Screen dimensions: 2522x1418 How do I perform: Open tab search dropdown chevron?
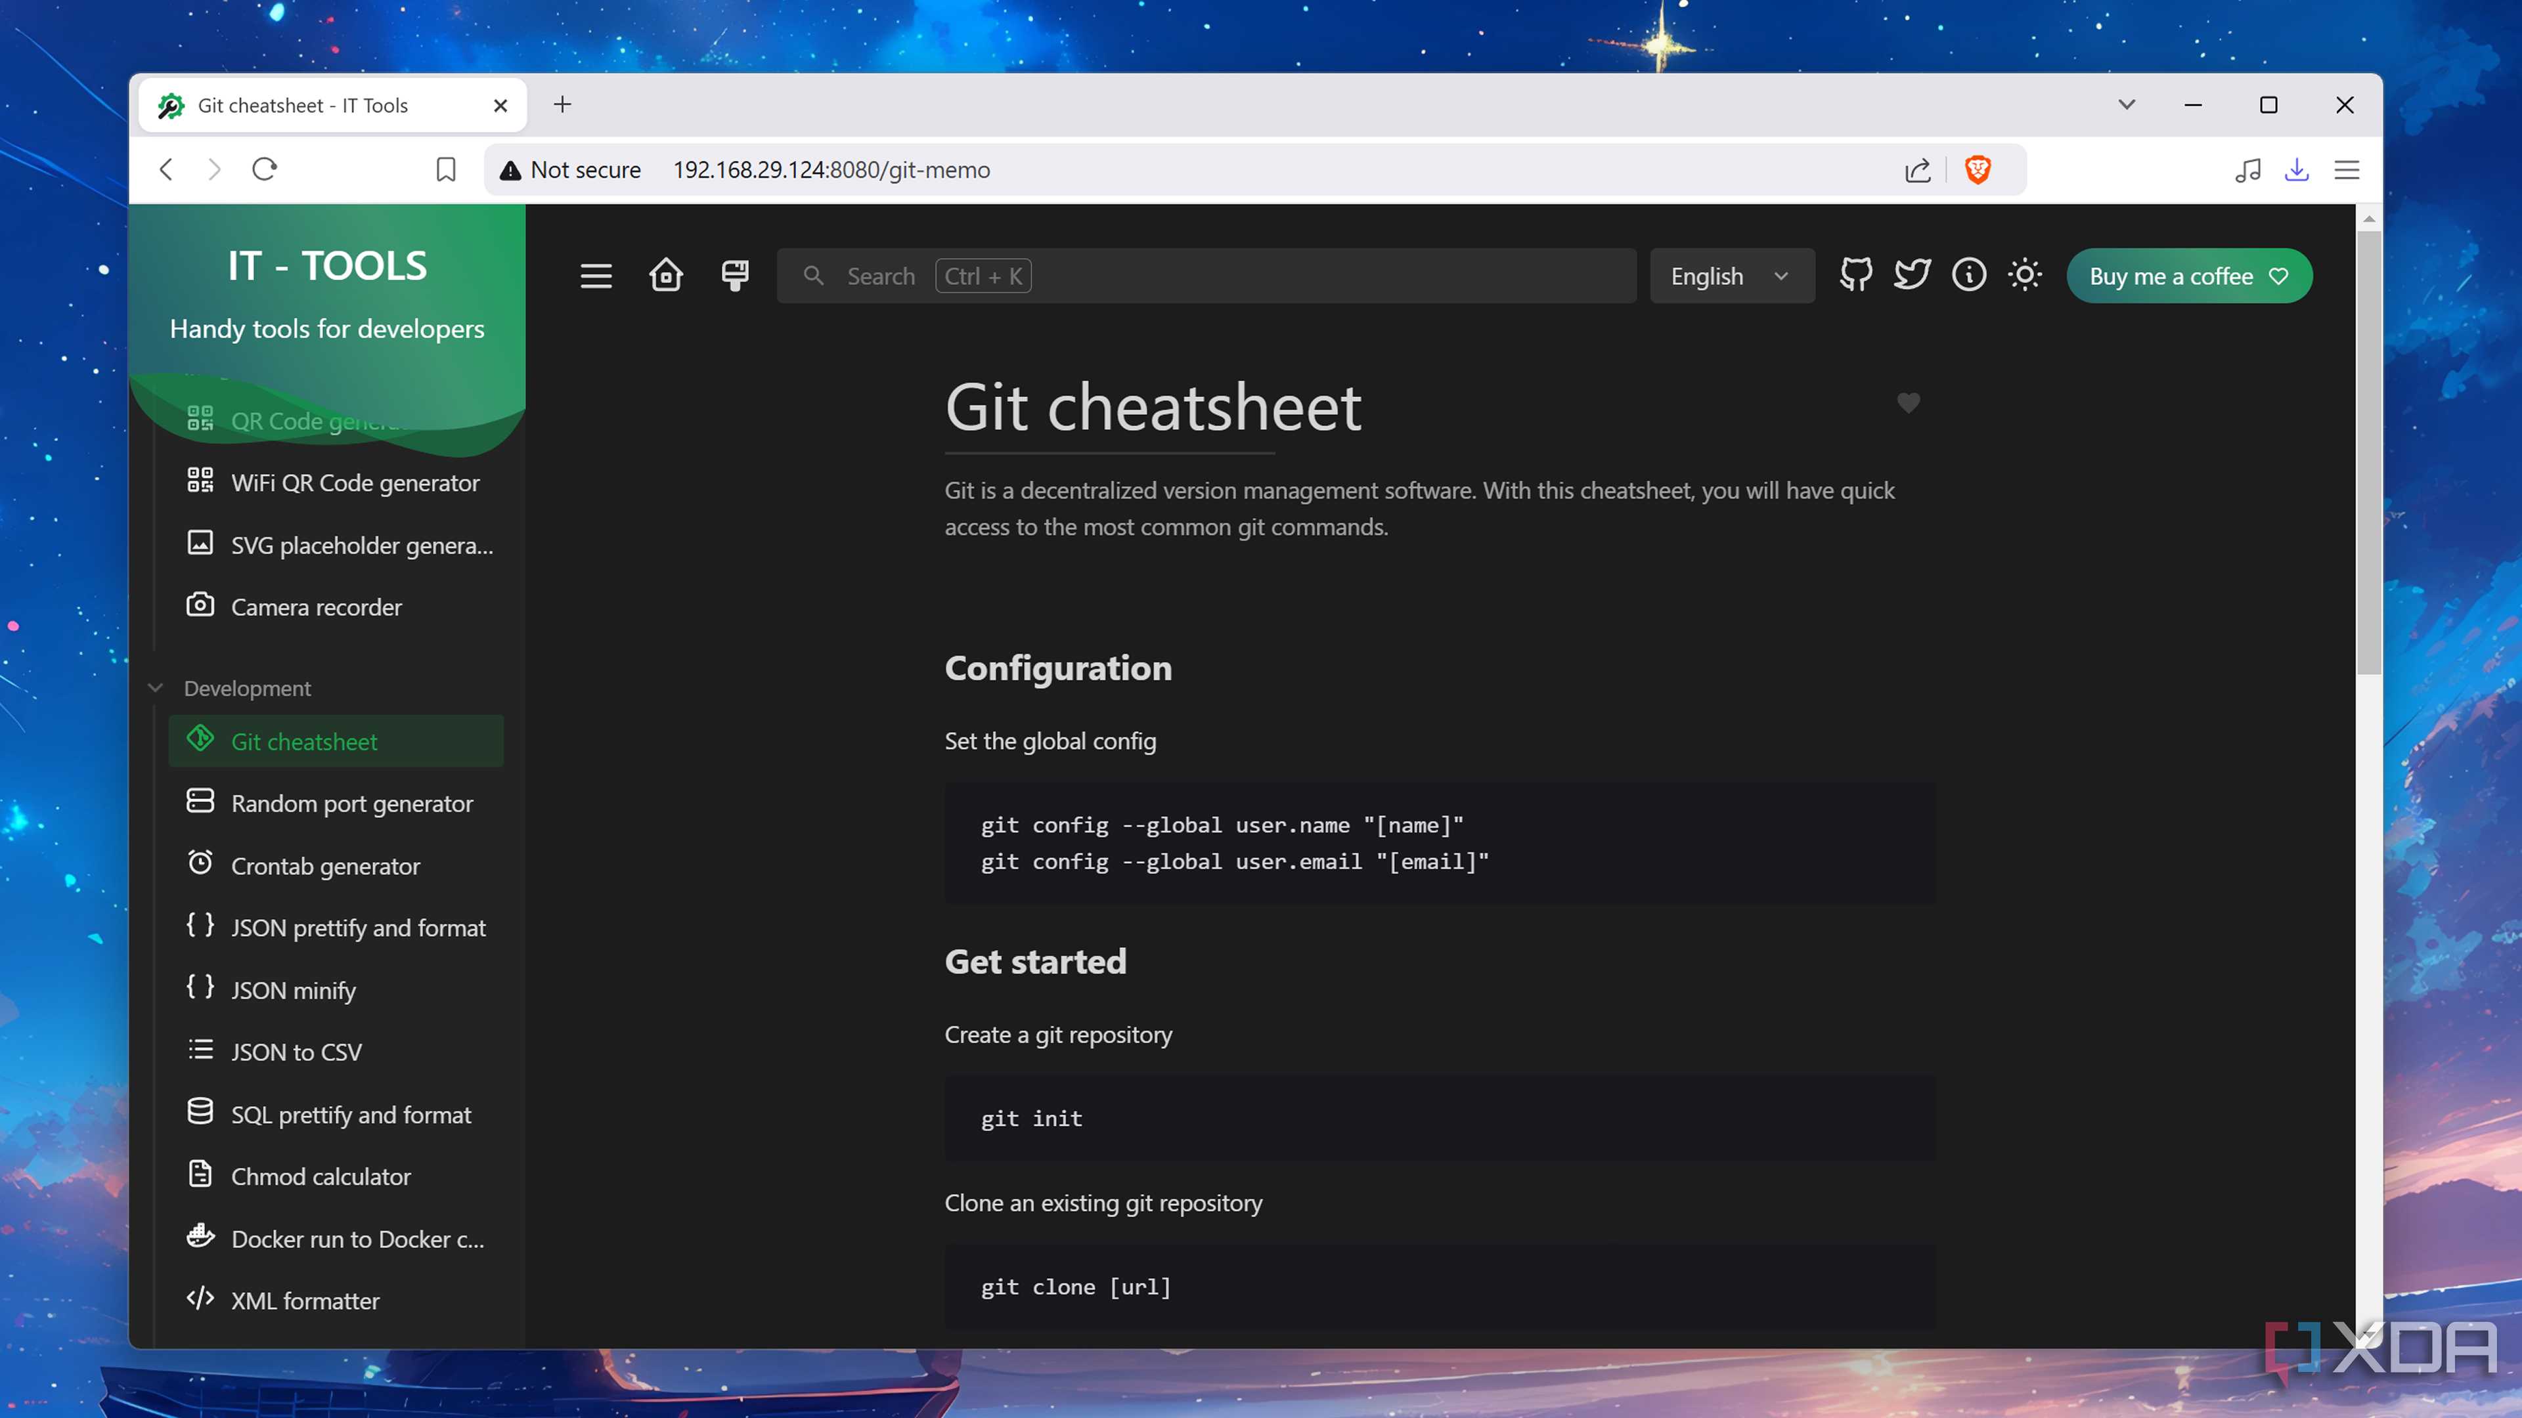point(2127,105)
